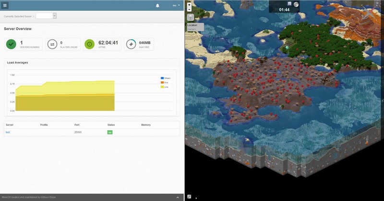This screenshot has width=384, height=201.
Task: Click the map Location coordinates box
Action: (195, 27)
